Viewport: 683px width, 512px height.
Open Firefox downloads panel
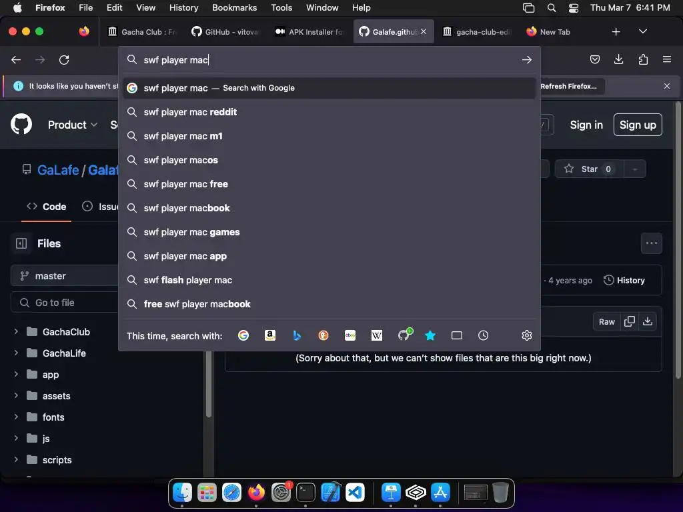tap(618, 59)
